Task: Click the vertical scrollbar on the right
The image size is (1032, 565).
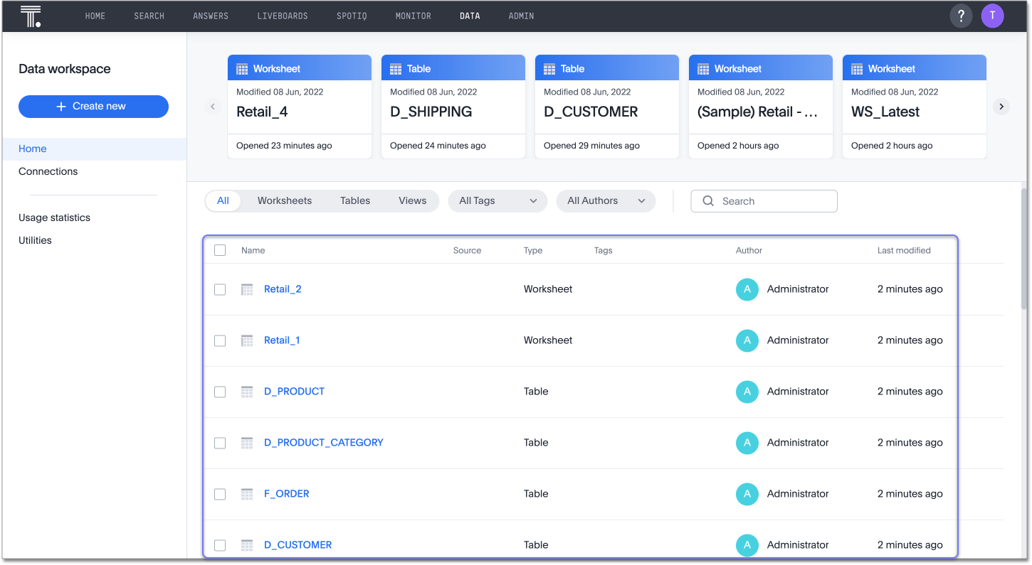Action: 1024,249
